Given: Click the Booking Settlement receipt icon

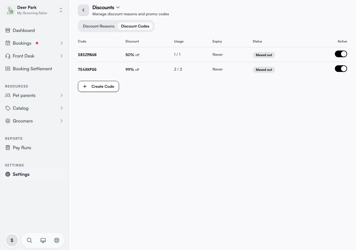Looking at the screenshot, I should pyautogui.click(x=8, y=69).
